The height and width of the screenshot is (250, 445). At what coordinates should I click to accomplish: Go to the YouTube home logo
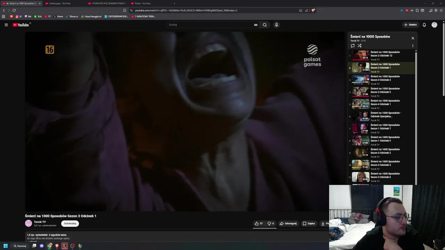tap(21, 25)
